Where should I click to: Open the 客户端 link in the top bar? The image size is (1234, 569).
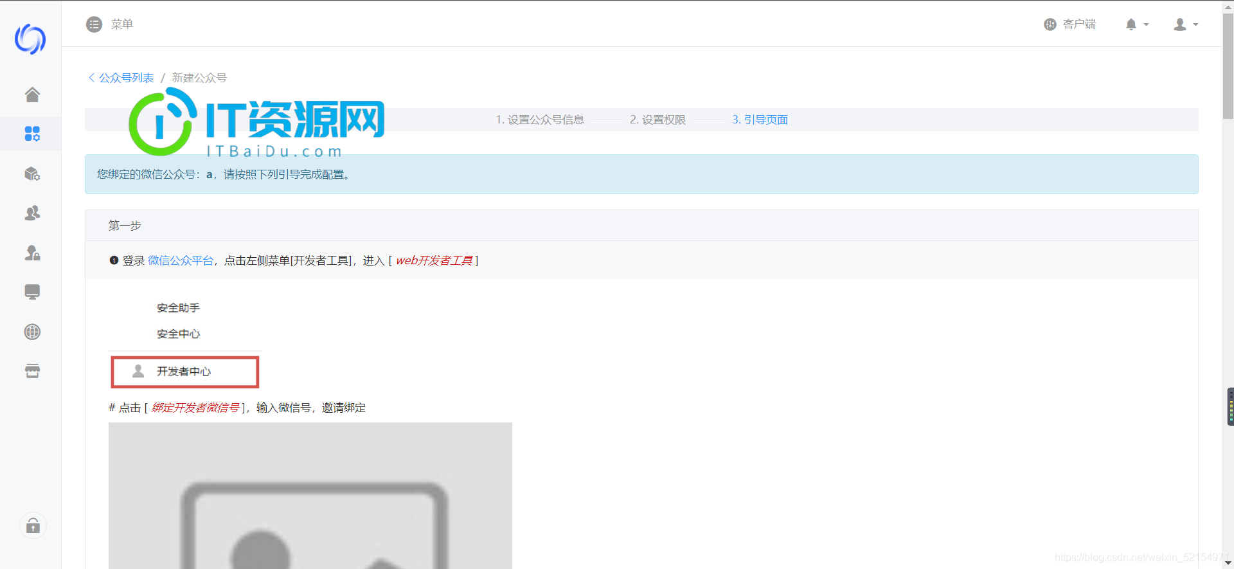pyautogui.click(x=1069, y=24)
